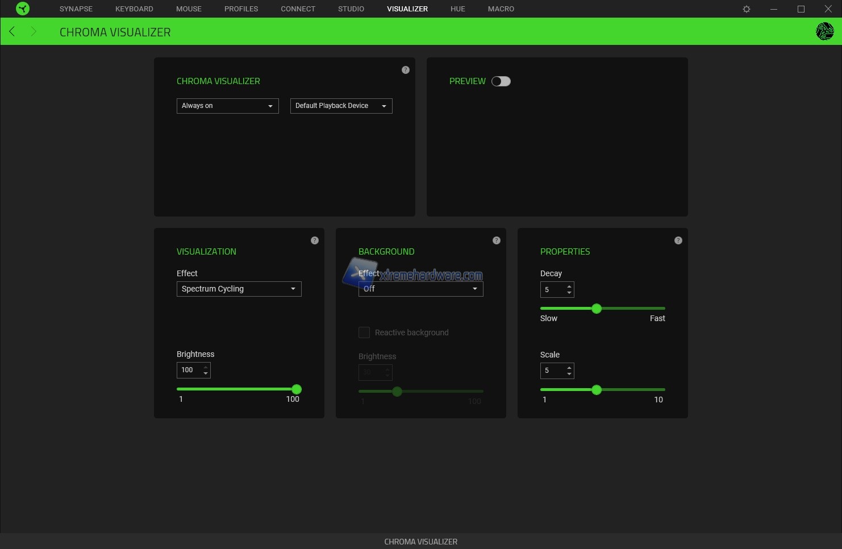842x549 pixels.
Task: Open the Spectrum Cycling effect dropdown
Action: 239,289
